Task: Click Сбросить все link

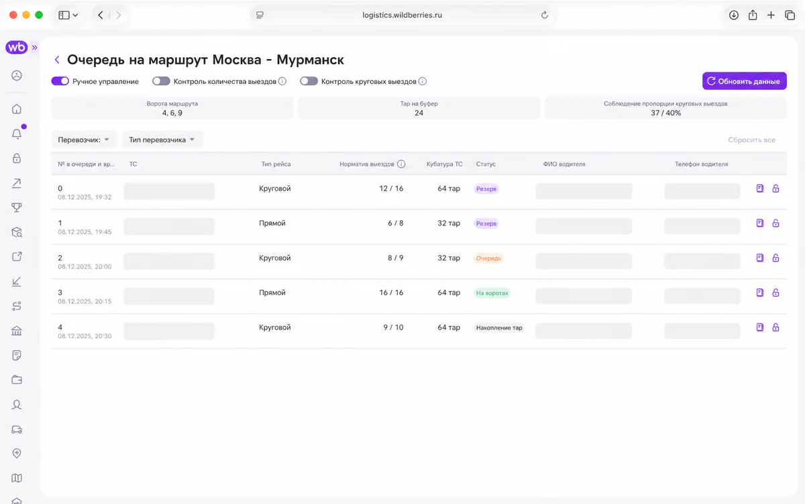Action: point(751,140)
